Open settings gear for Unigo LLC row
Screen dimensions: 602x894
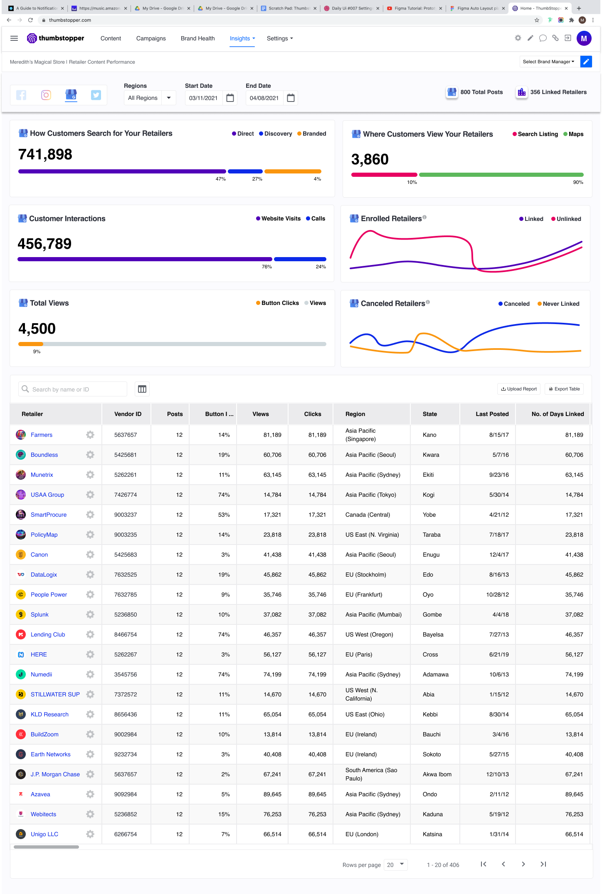click(x=90, y=834)
